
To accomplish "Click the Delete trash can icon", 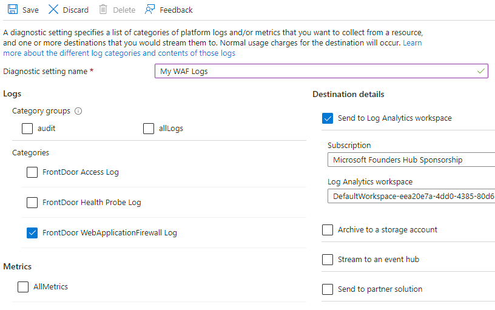I will coord(103,10).
